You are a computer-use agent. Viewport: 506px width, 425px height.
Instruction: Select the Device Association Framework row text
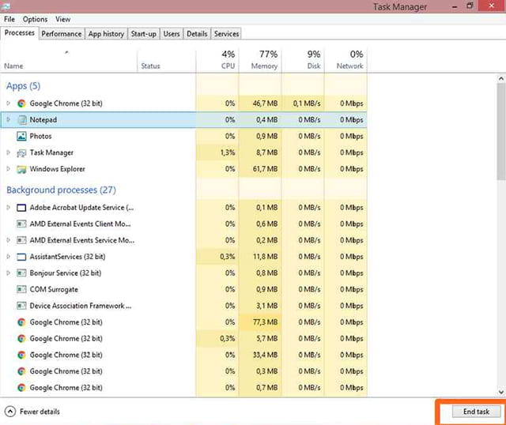(x=81, y=306)
